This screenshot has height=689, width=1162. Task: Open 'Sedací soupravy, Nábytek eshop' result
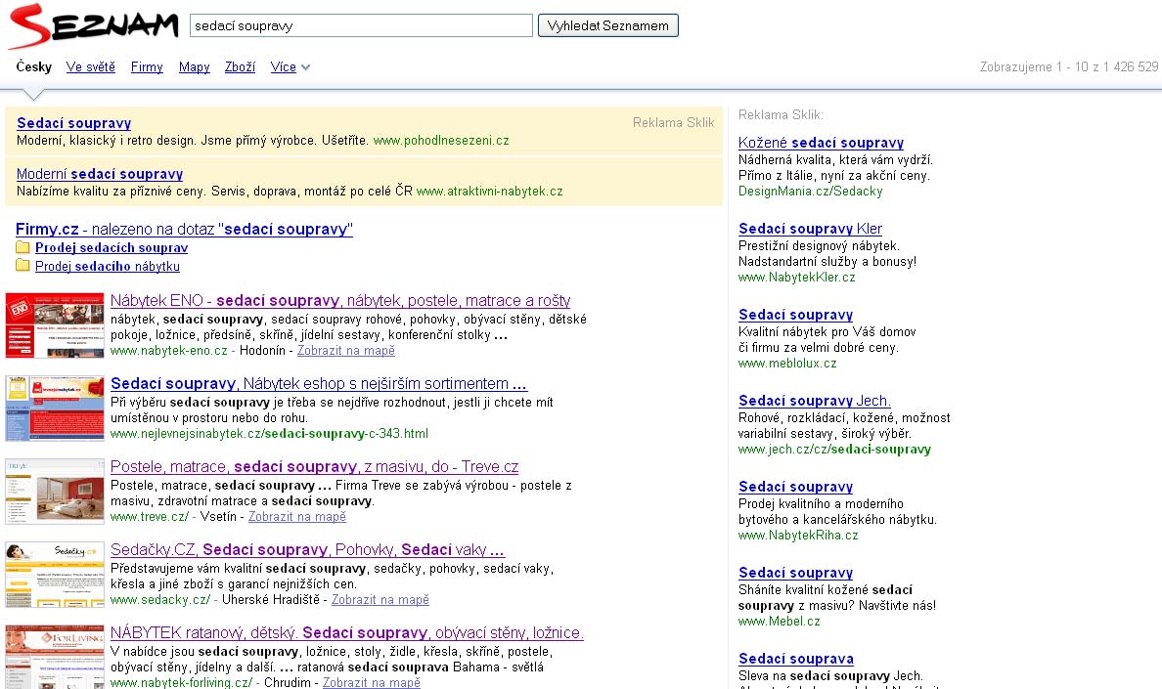point(319,383)
